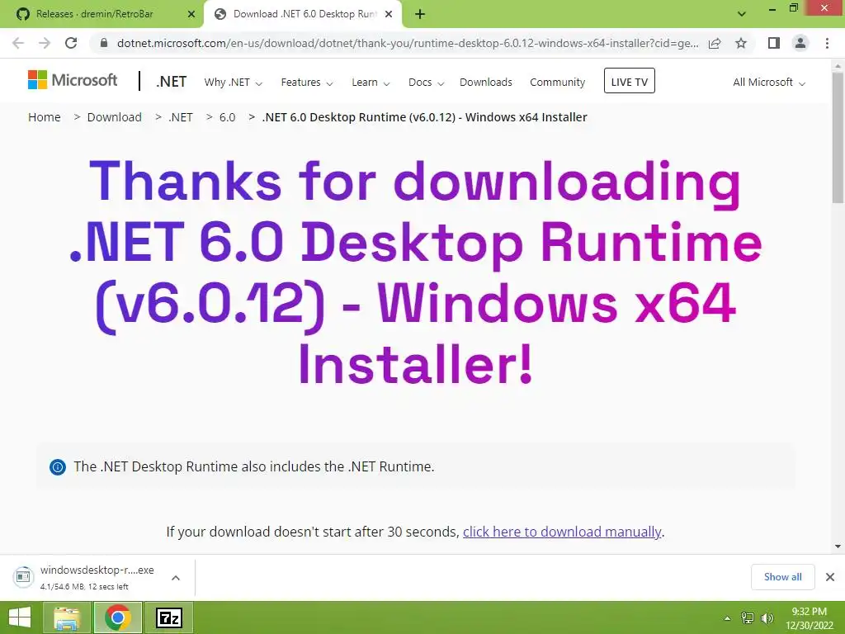
Task: Switch to Releases dremin/RetroBar tab
Action: click(101, 15)
